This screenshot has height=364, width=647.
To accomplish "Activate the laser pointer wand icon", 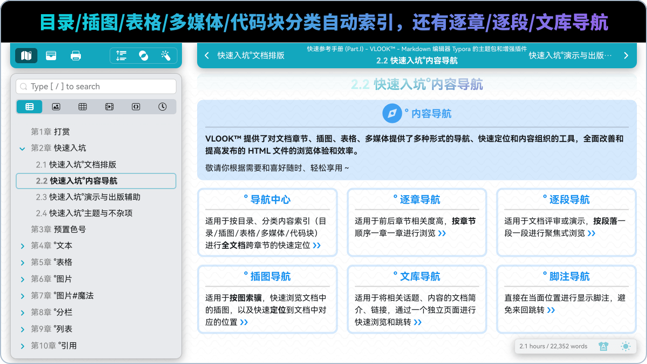I will (165, 56).
